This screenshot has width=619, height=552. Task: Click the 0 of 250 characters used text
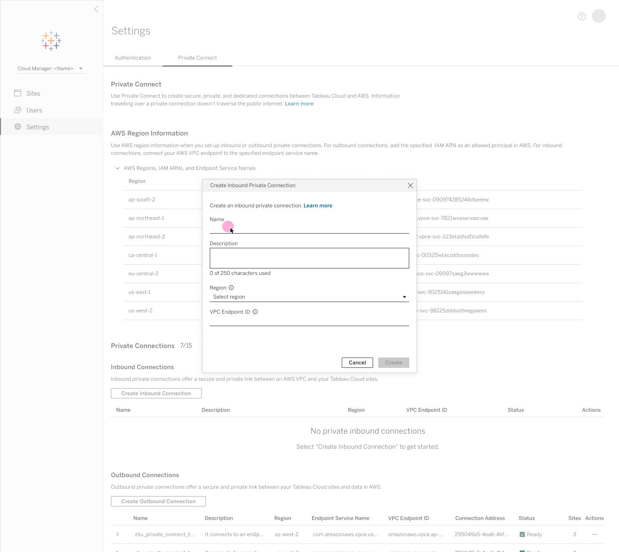[240, 273]
